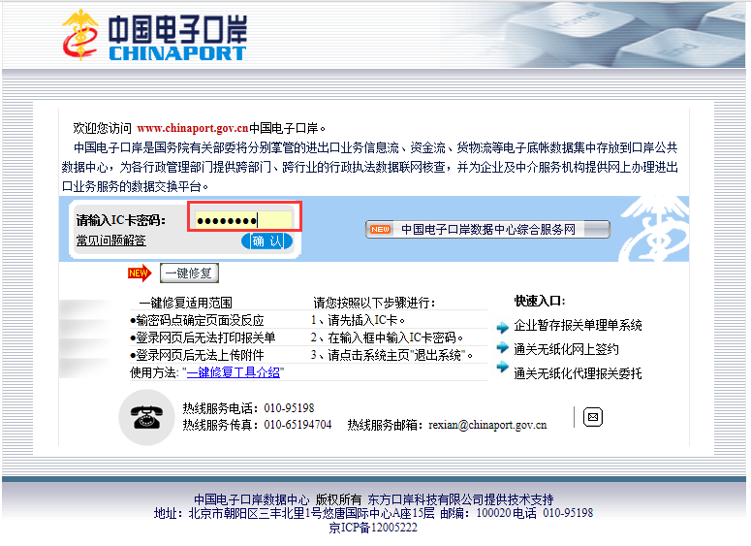Click step text 2、在输入框中输入IC卡密码

click(x=387, y=337)
